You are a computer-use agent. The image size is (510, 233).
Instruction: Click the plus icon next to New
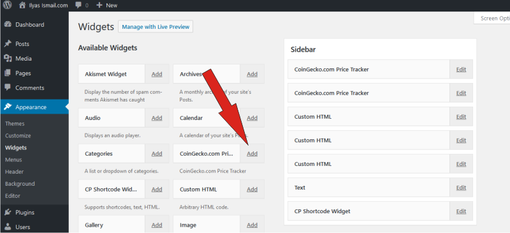tap(99, 5)
